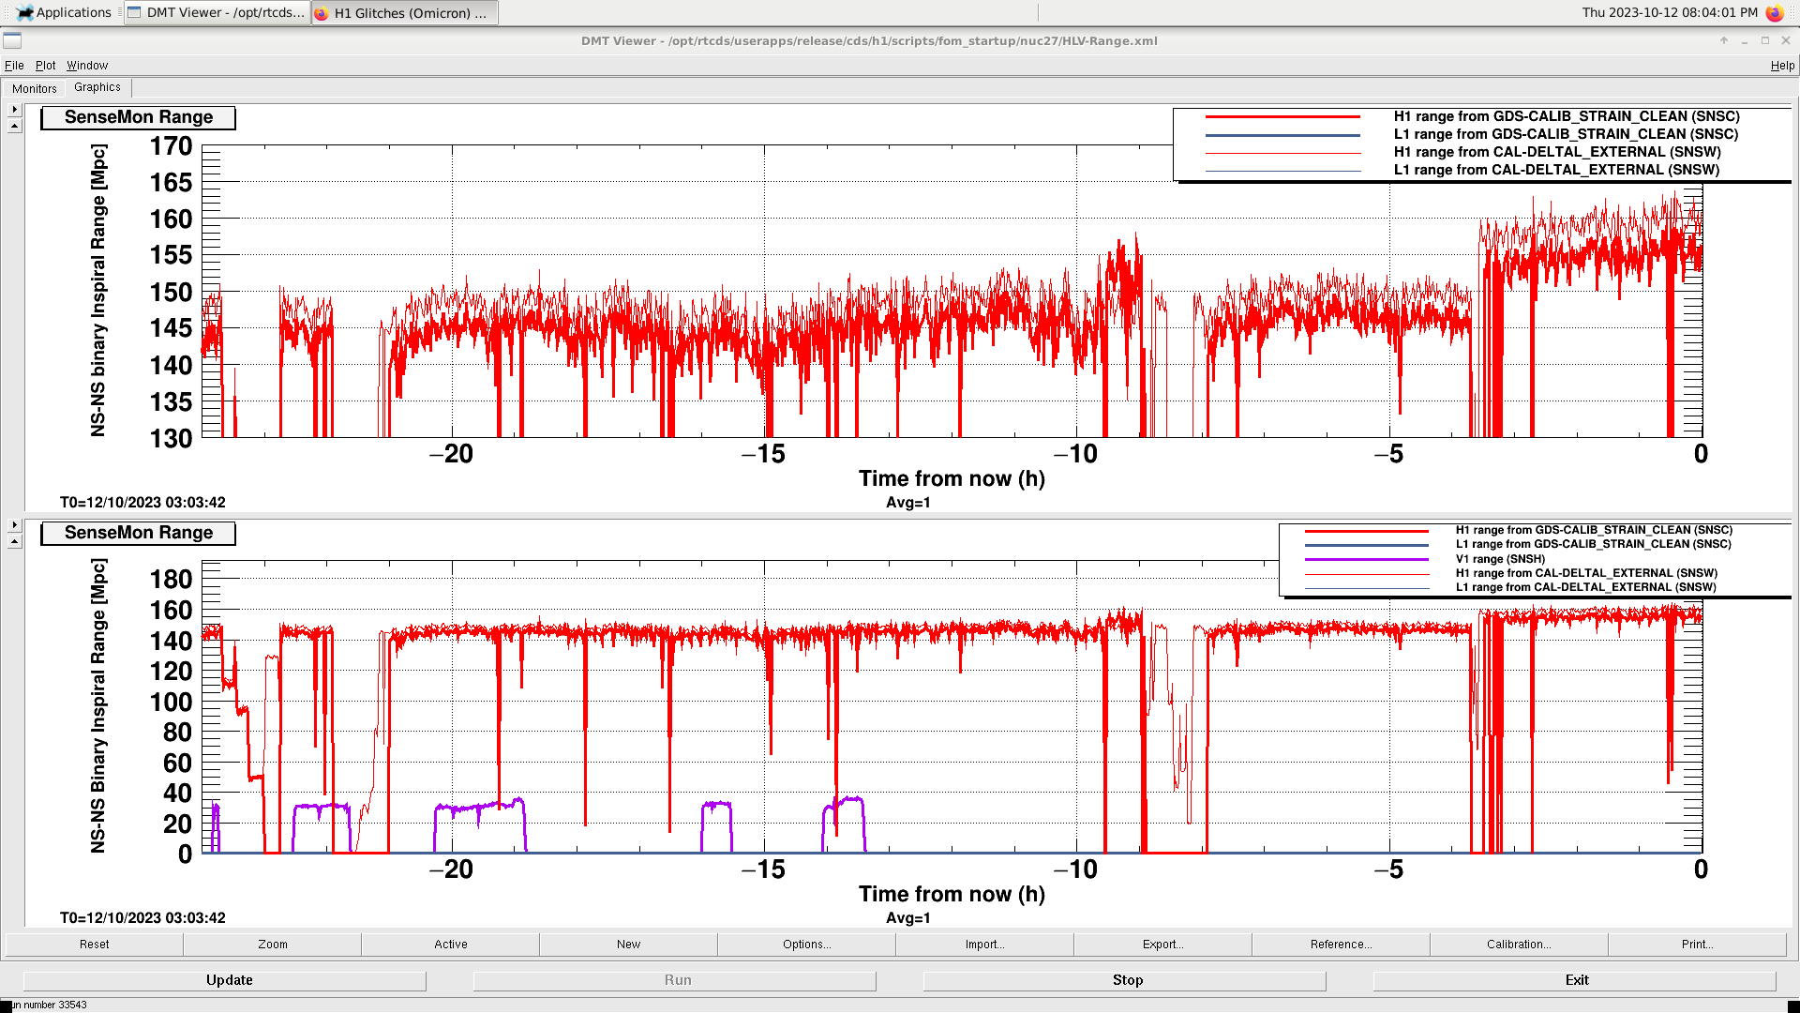Open the Help menu
This screenshot has width=1800, height=1013.
coord(1781,66)
